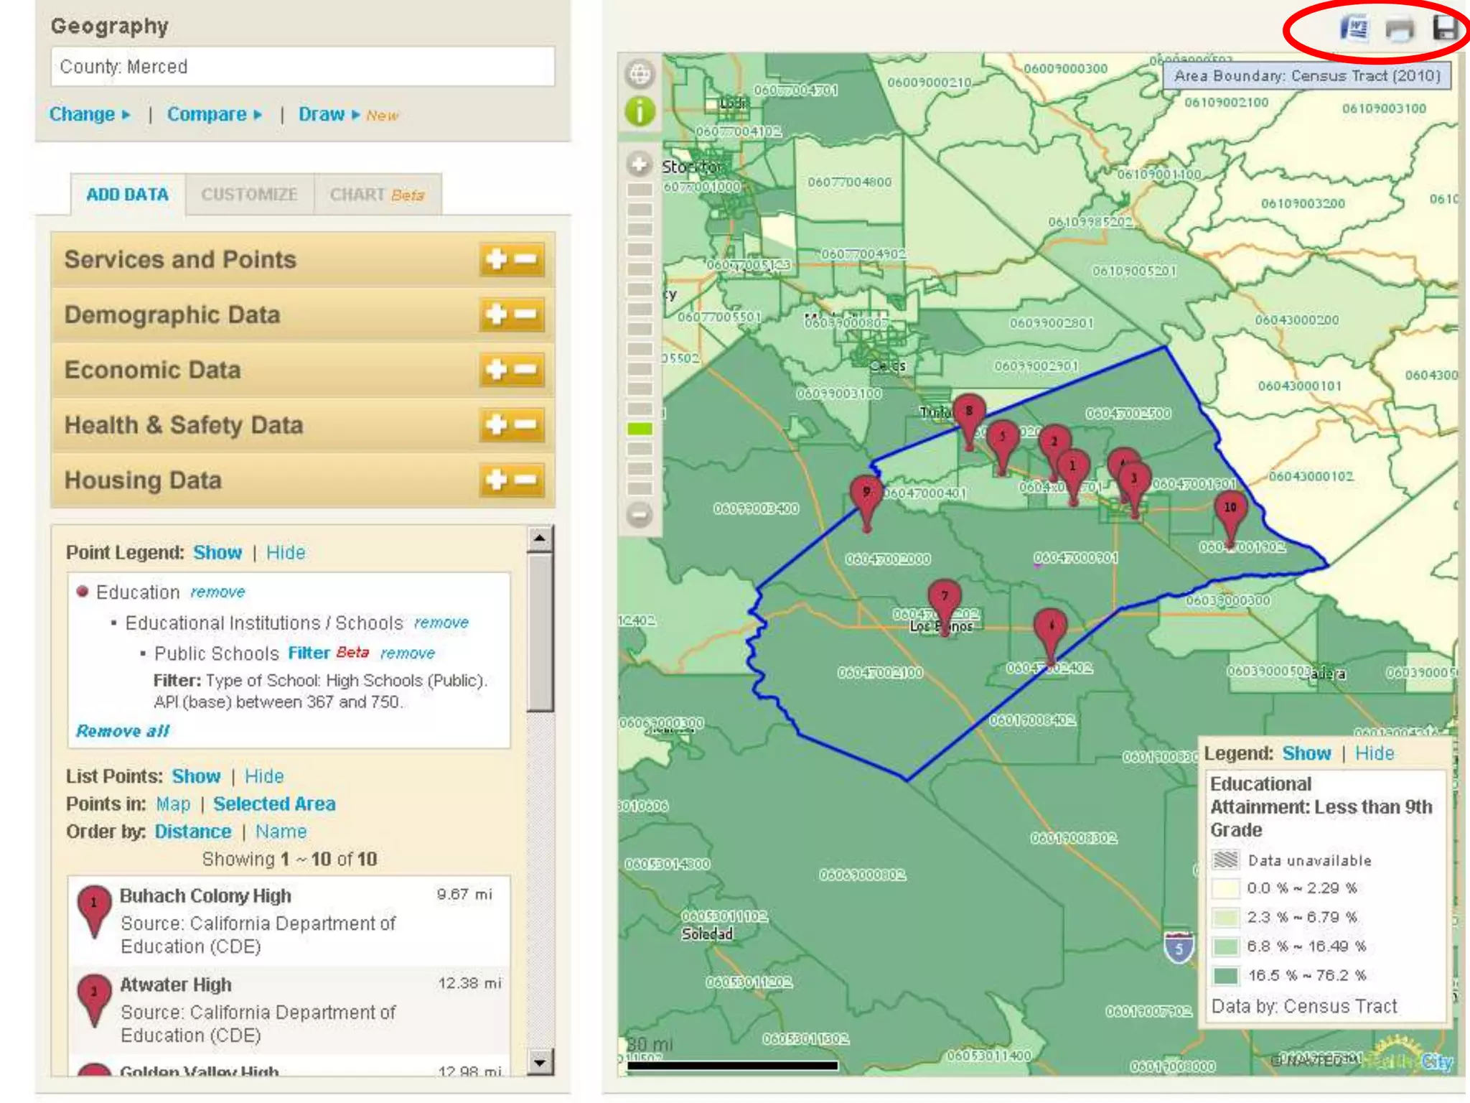Expand the Housing Data category
The height and width of the screenshot is (1103, 1470).
[x=497, y=480]
